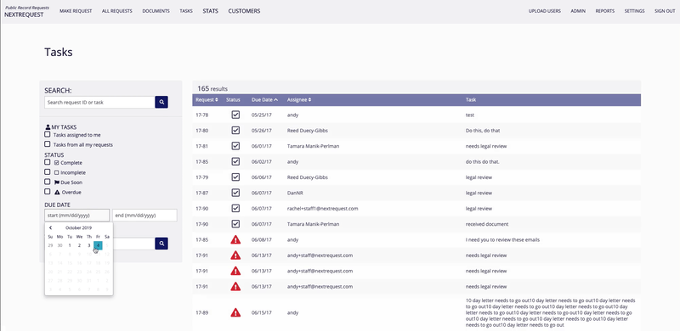
Task: Open the Reports page
Action: [605, 11]
